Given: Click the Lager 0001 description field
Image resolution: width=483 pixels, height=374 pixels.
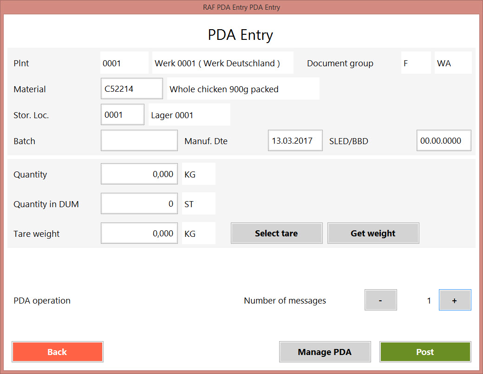Looking at the screenshot, I should [189, 114].
